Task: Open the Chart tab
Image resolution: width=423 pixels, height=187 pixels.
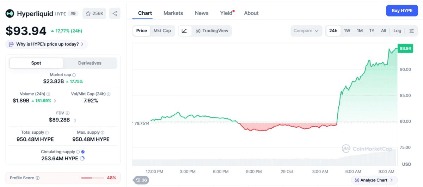Action: click(145, 13)
